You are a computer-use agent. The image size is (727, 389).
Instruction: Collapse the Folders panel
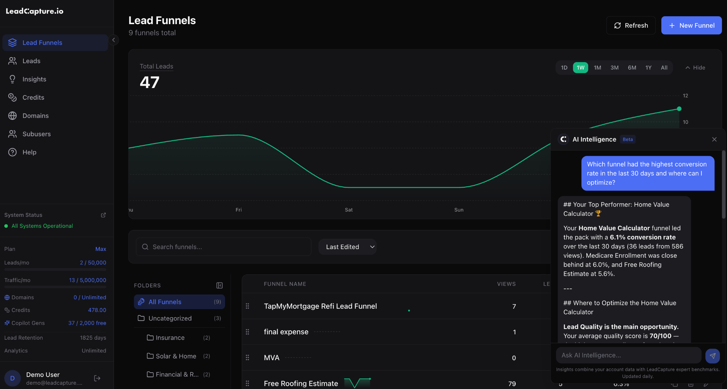pyautogui.click(x=219, y=285)
